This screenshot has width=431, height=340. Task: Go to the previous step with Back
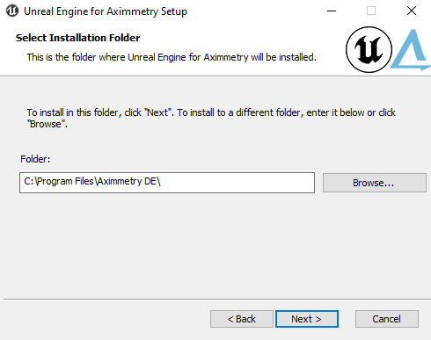(242, 319)
